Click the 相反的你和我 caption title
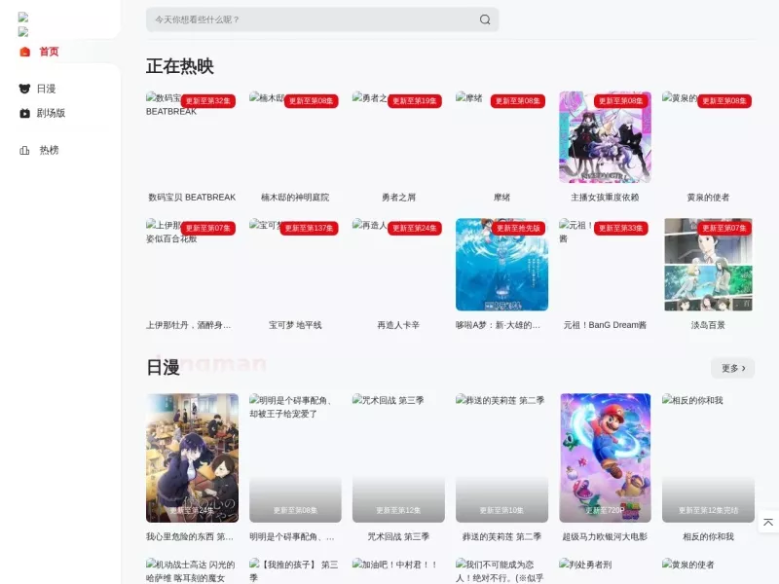The height and width of the screenshot is (584, 779). [x=708, y=537]
